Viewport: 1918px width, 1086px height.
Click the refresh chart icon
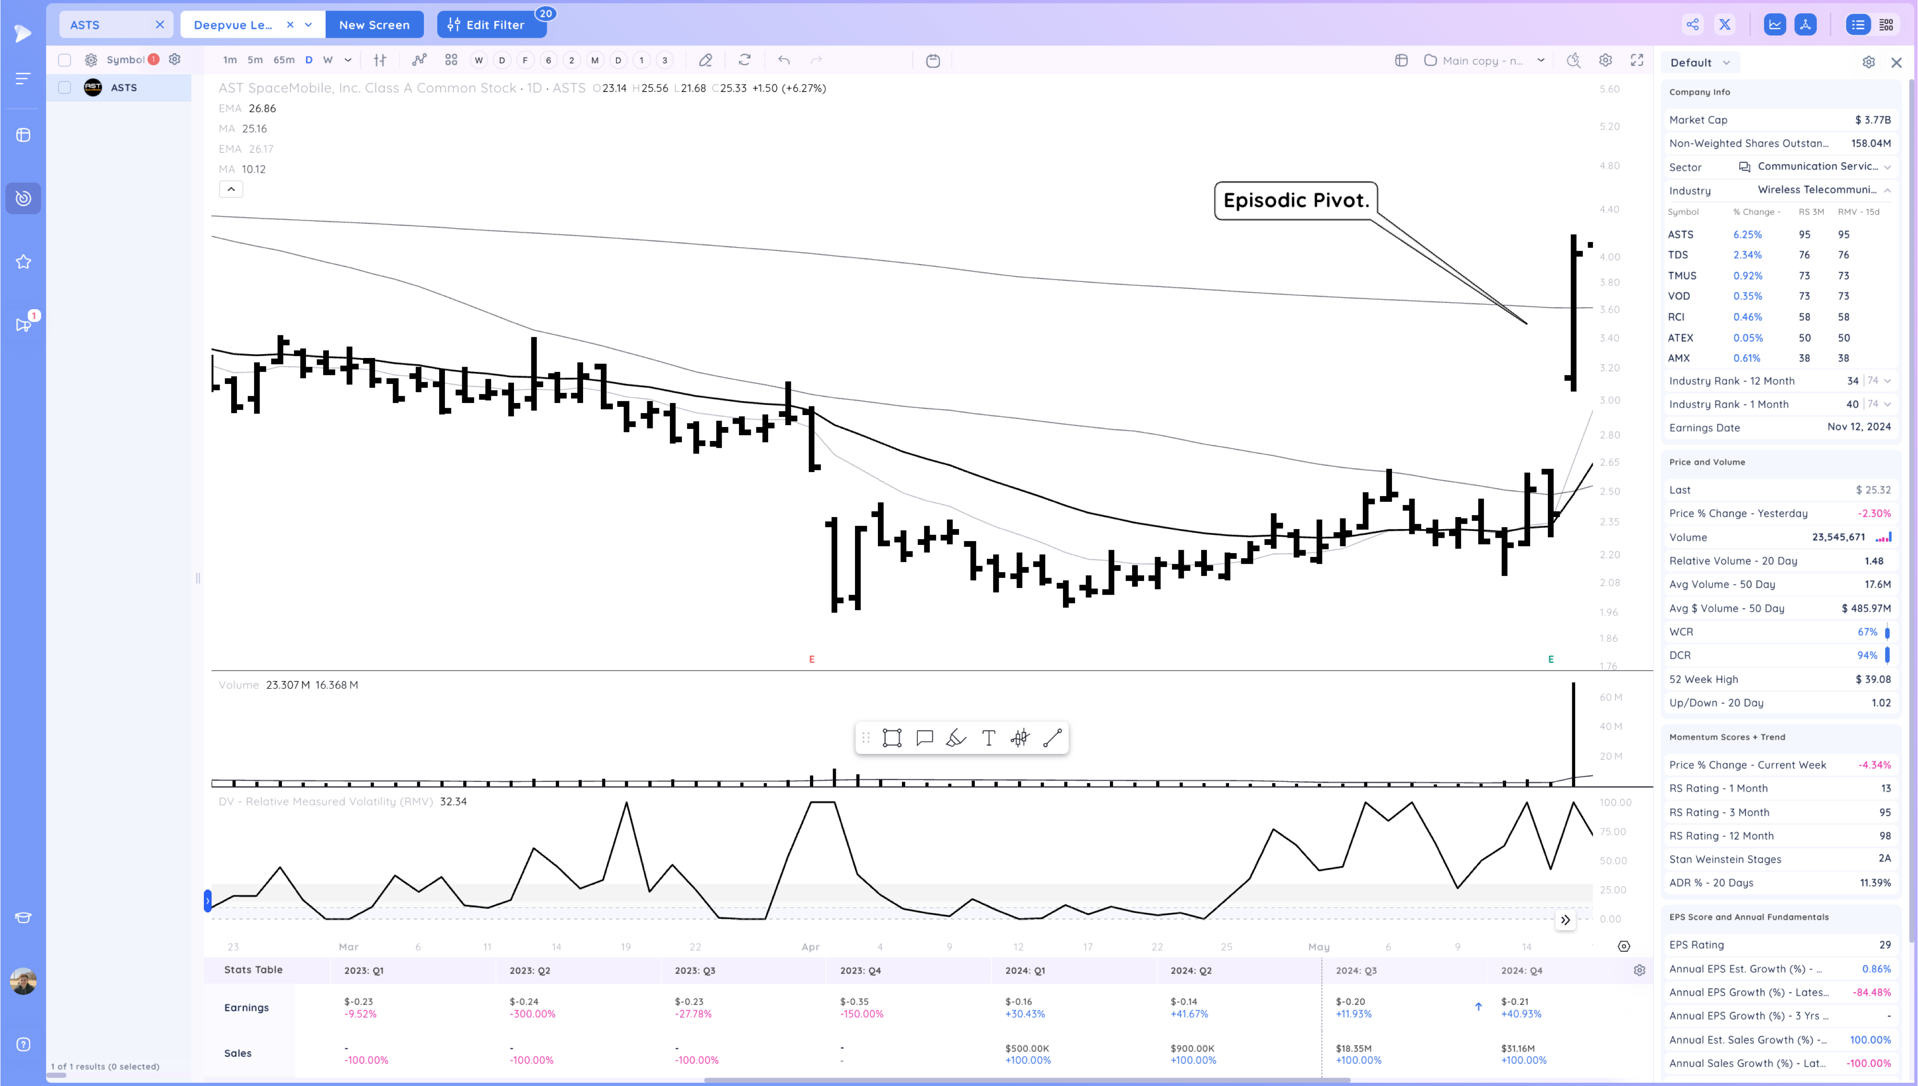pos(745,60)
